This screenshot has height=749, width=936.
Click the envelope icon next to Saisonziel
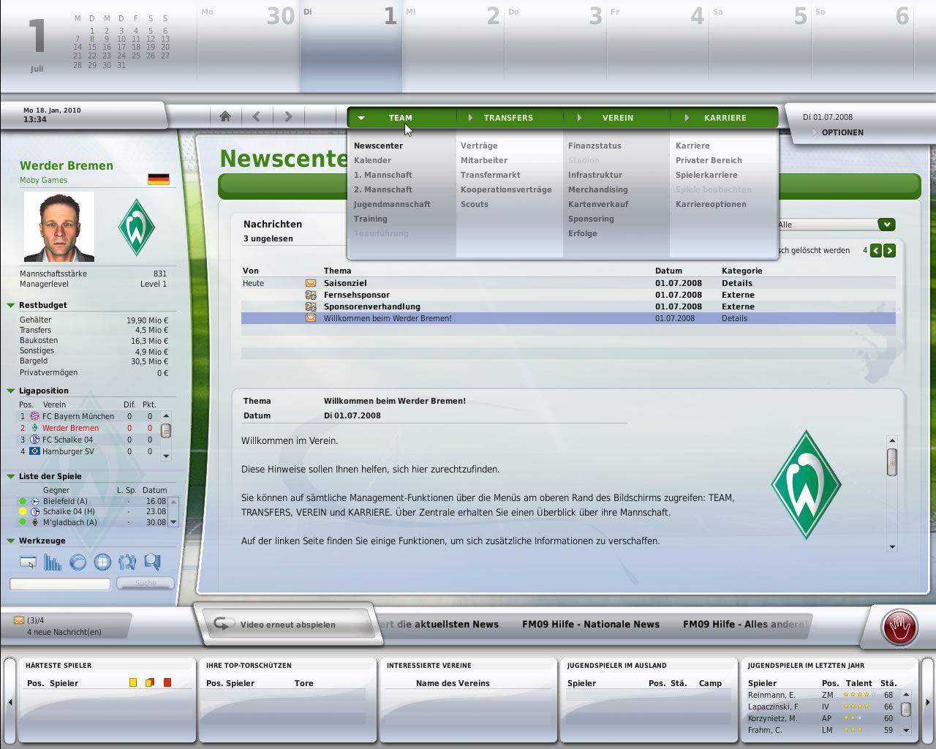tap(311, 283)
